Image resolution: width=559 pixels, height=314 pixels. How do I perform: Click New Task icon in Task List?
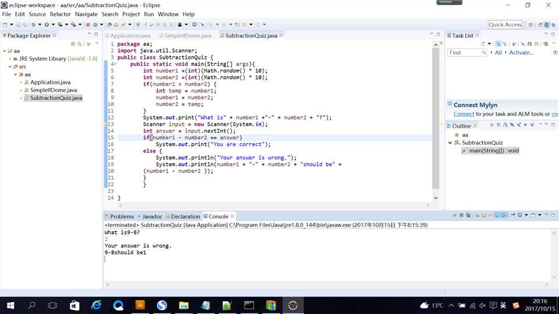click(483, 44)
